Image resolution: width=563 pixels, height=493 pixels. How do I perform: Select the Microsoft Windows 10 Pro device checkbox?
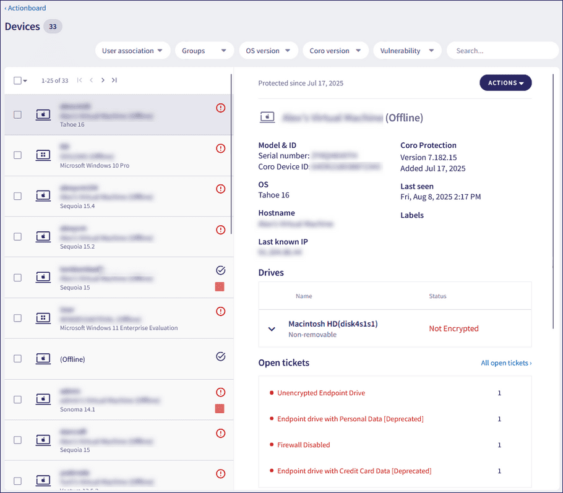[x=17, y=155]
